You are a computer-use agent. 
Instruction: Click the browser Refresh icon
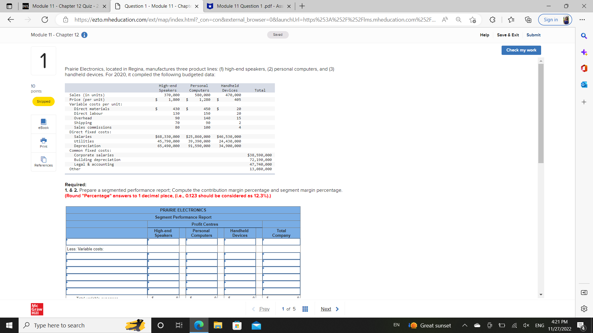point(45,20)
